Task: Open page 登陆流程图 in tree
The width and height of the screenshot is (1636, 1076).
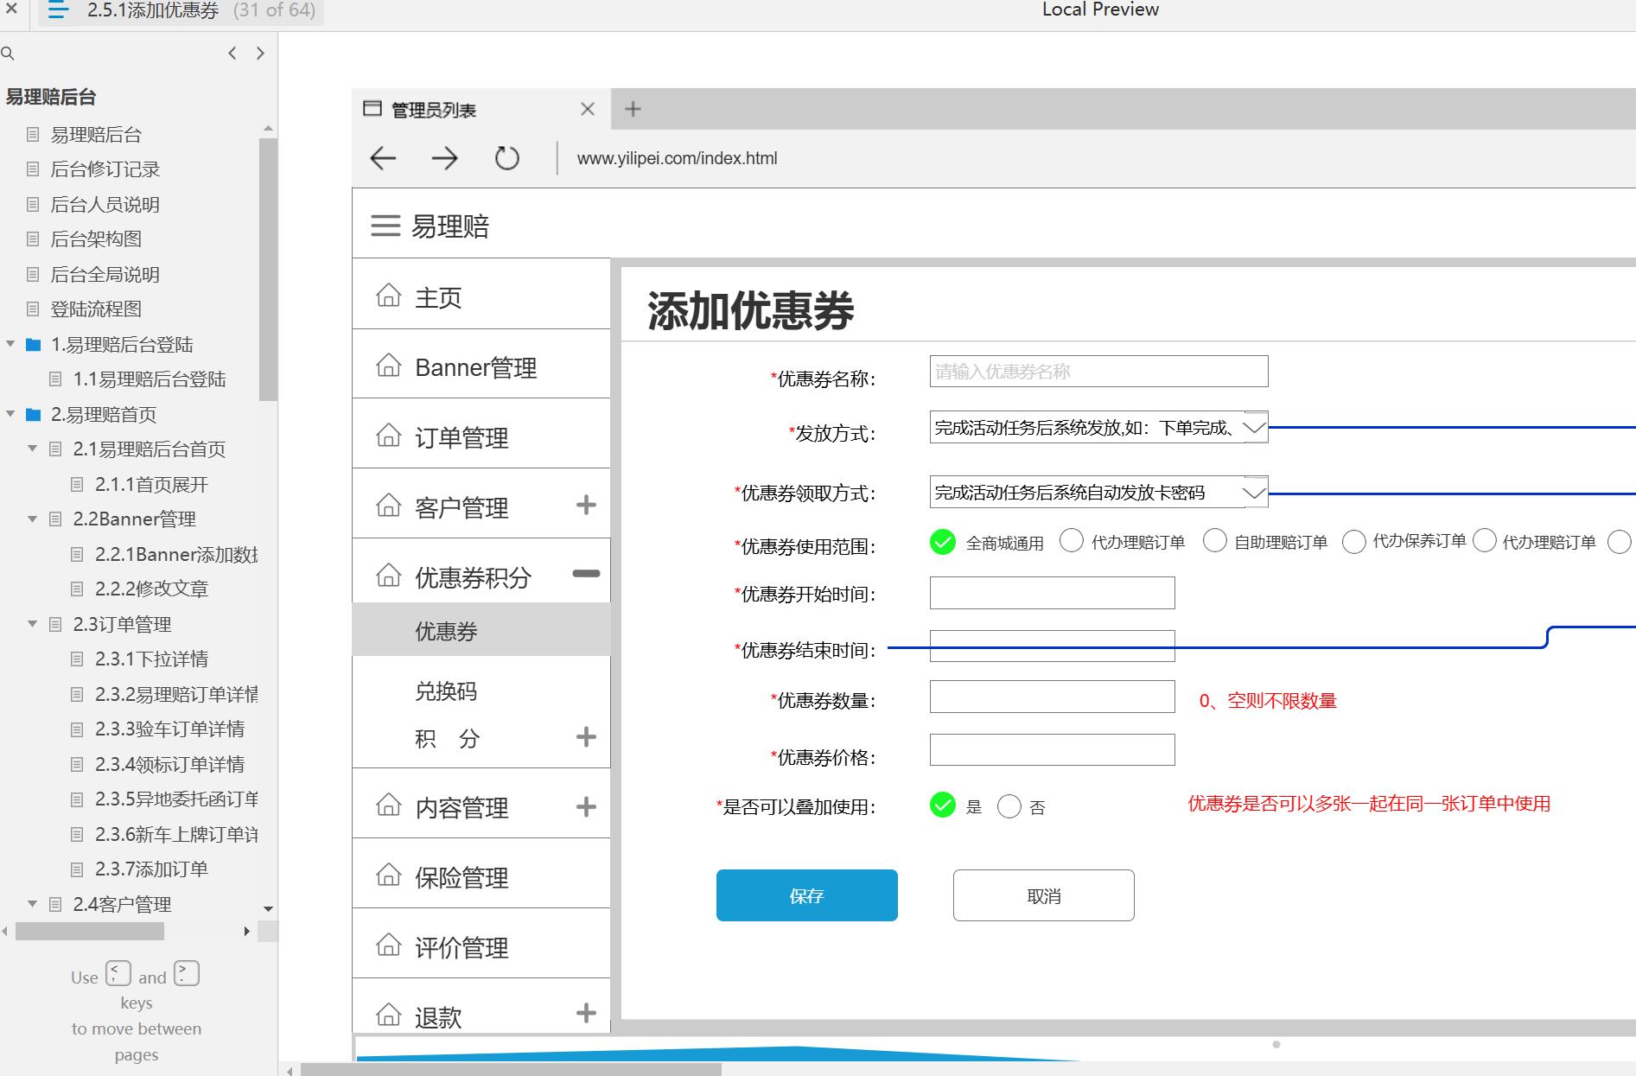Action: click(x=96, y=309)
